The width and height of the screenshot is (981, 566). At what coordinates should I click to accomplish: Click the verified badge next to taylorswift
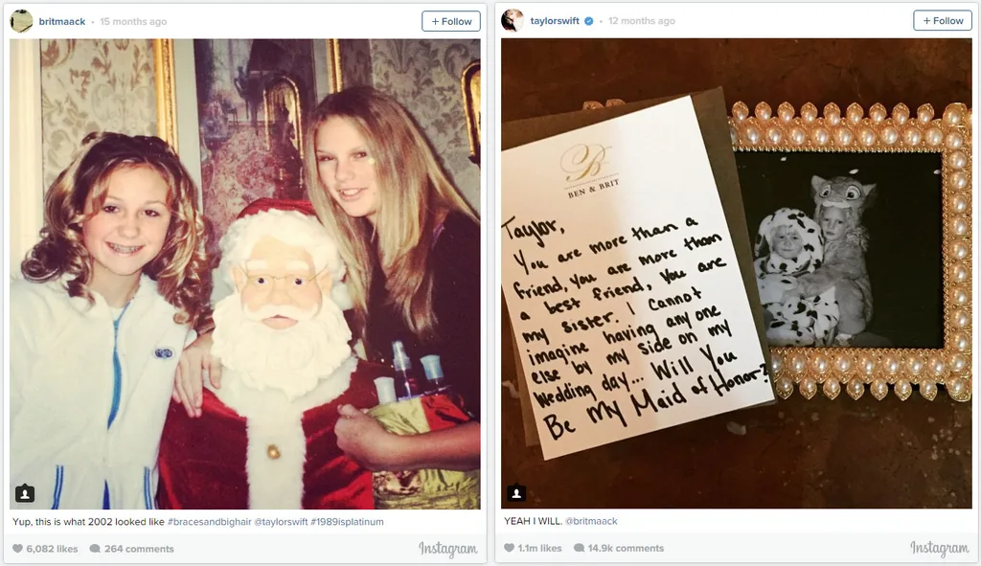tap(589, 21)
